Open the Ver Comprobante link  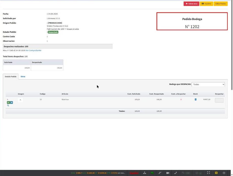coord(33,51)
